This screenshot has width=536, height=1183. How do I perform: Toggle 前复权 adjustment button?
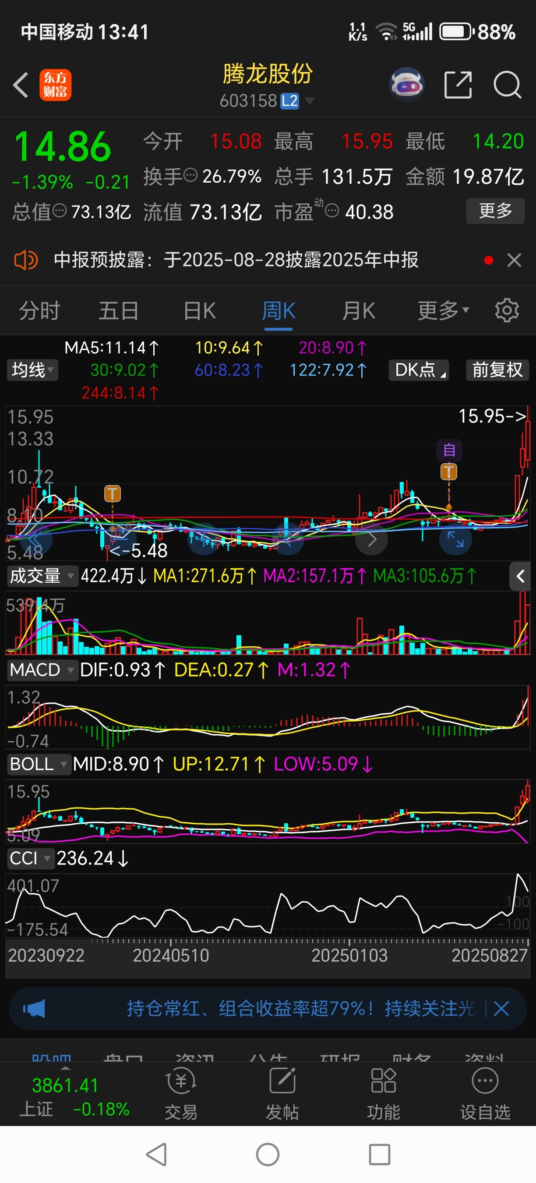coord(497,370)
